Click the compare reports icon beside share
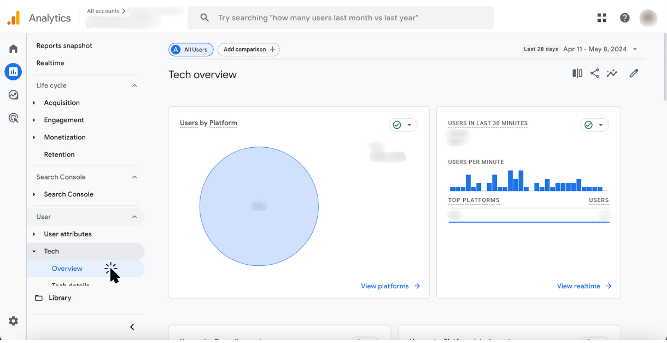The image size is (667, 343). (577, 73)
